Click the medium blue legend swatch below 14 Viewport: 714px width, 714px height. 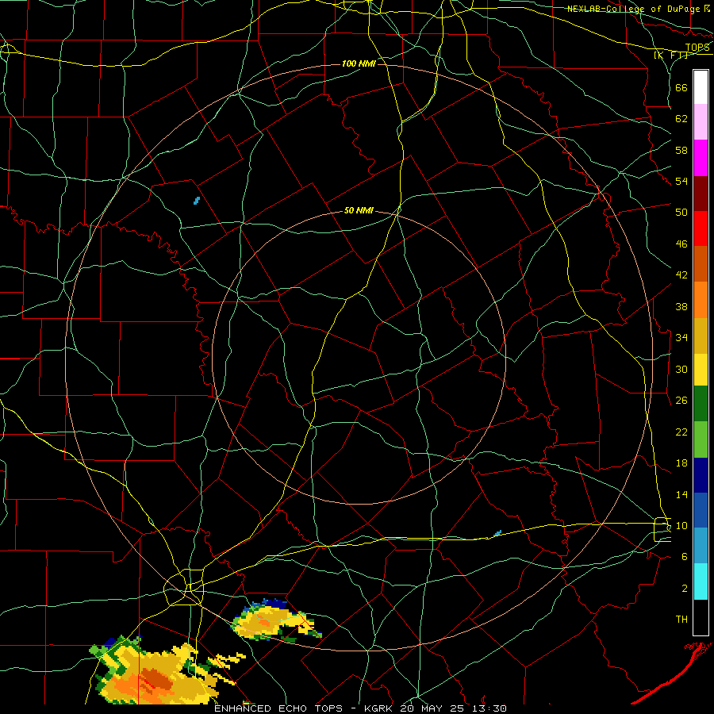(701, 511)
